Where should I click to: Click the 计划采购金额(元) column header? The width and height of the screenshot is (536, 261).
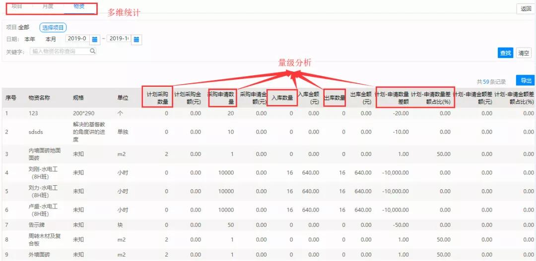point(188,98)
